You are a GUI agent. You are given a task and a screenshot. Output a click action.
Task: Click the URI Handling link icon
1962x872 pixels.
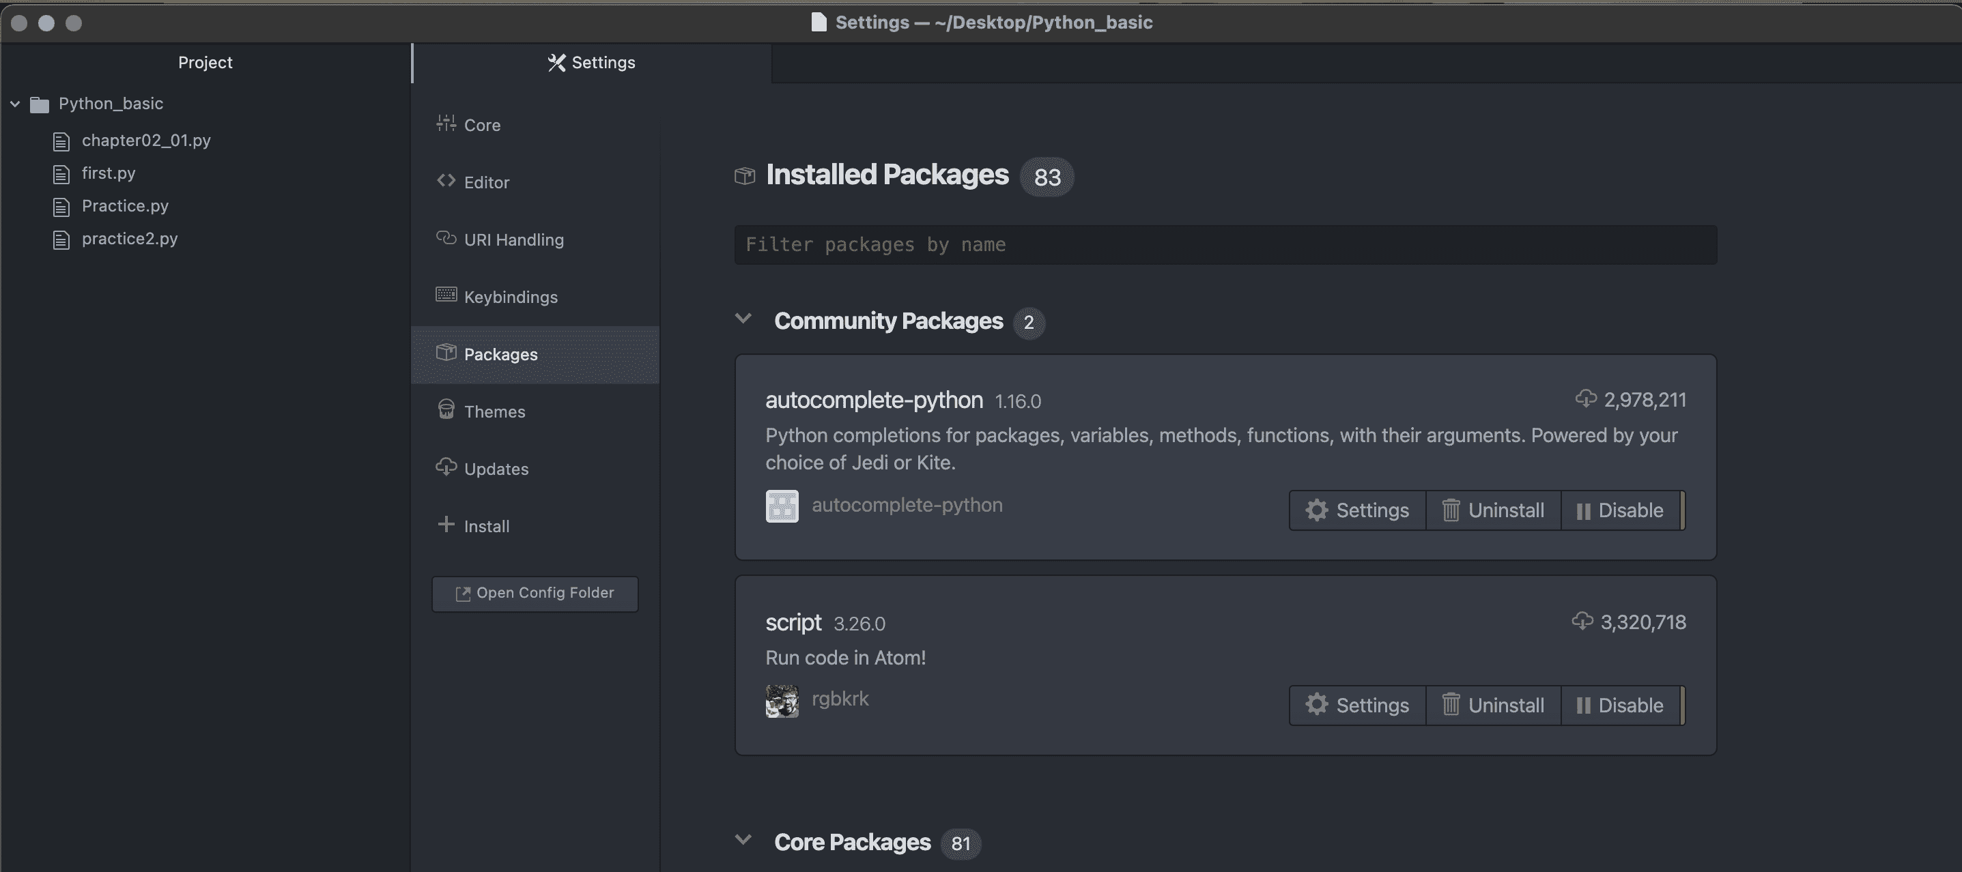click(x=446, y=237)
